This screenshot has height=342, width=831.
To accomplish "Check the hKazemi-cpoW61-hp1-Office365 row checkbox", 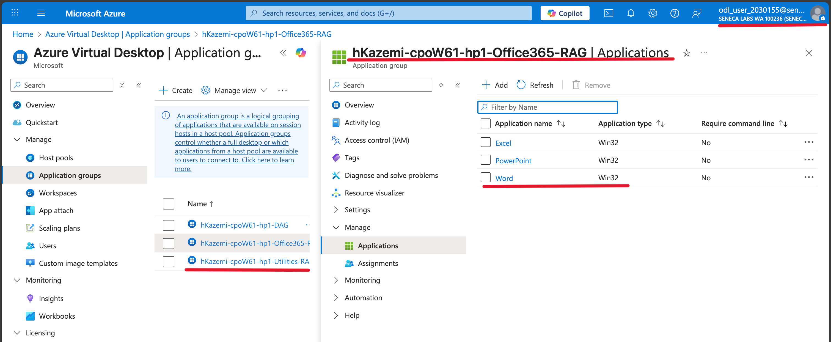I will [168, 243].
